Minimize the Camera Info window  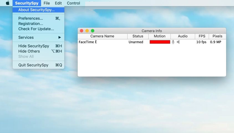87,31
